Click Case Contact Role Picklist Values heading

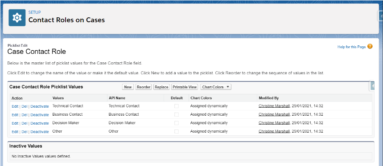pyautogui.click(x=46, y=86)
